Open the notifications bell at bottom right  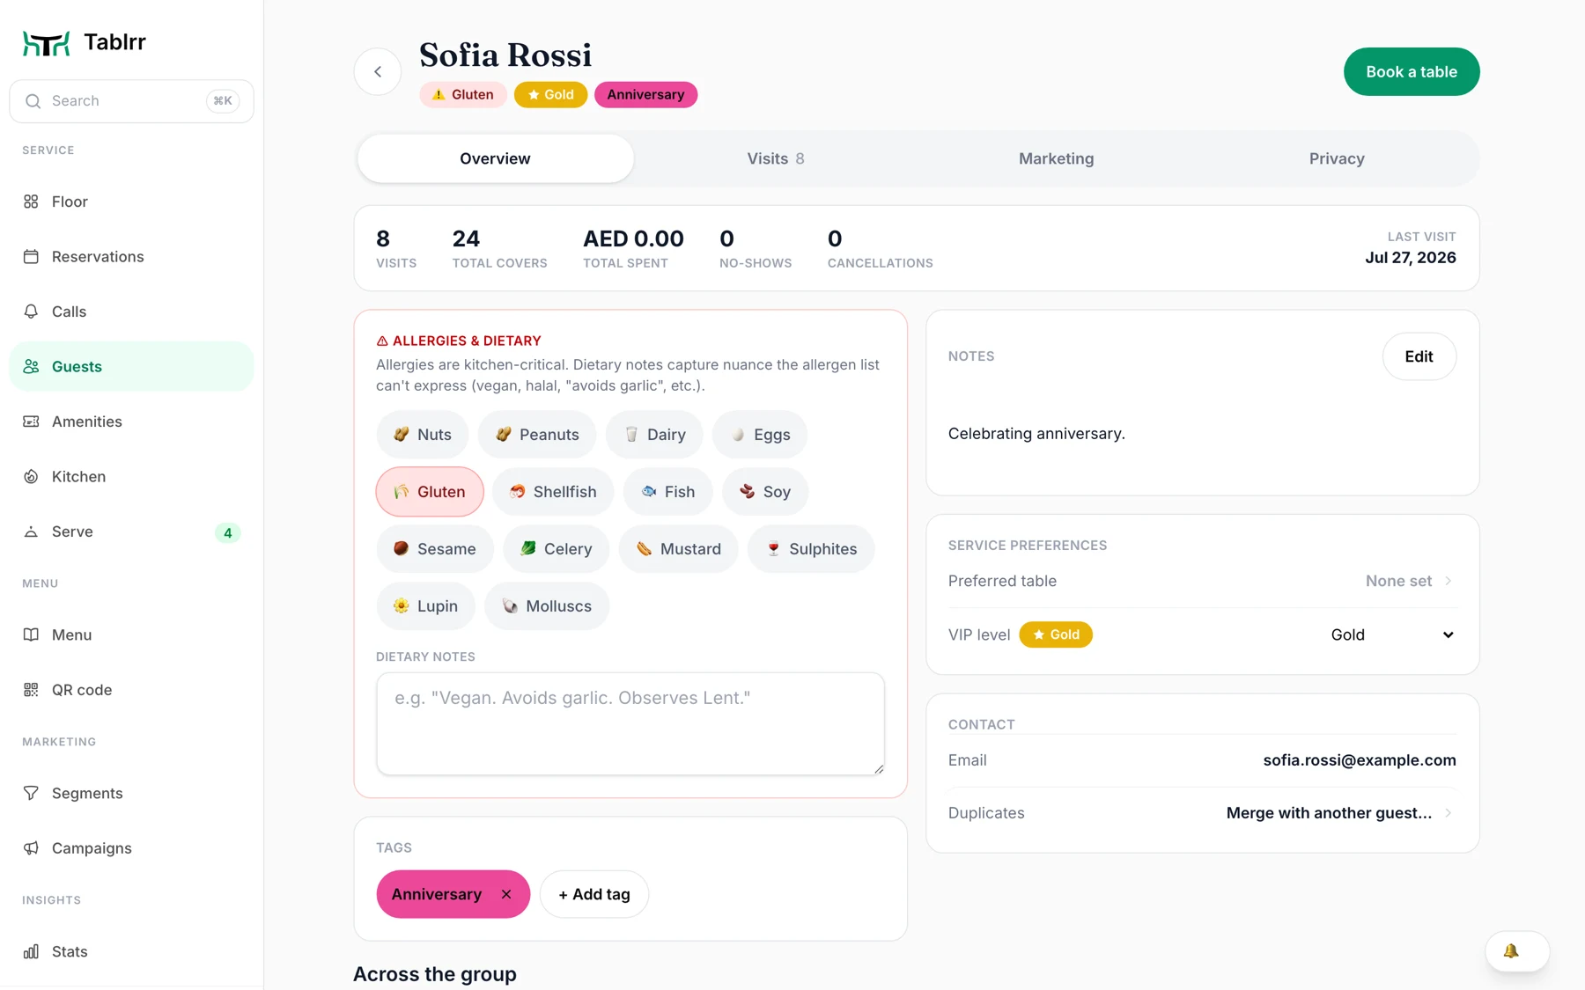[x=1516, y=951]
